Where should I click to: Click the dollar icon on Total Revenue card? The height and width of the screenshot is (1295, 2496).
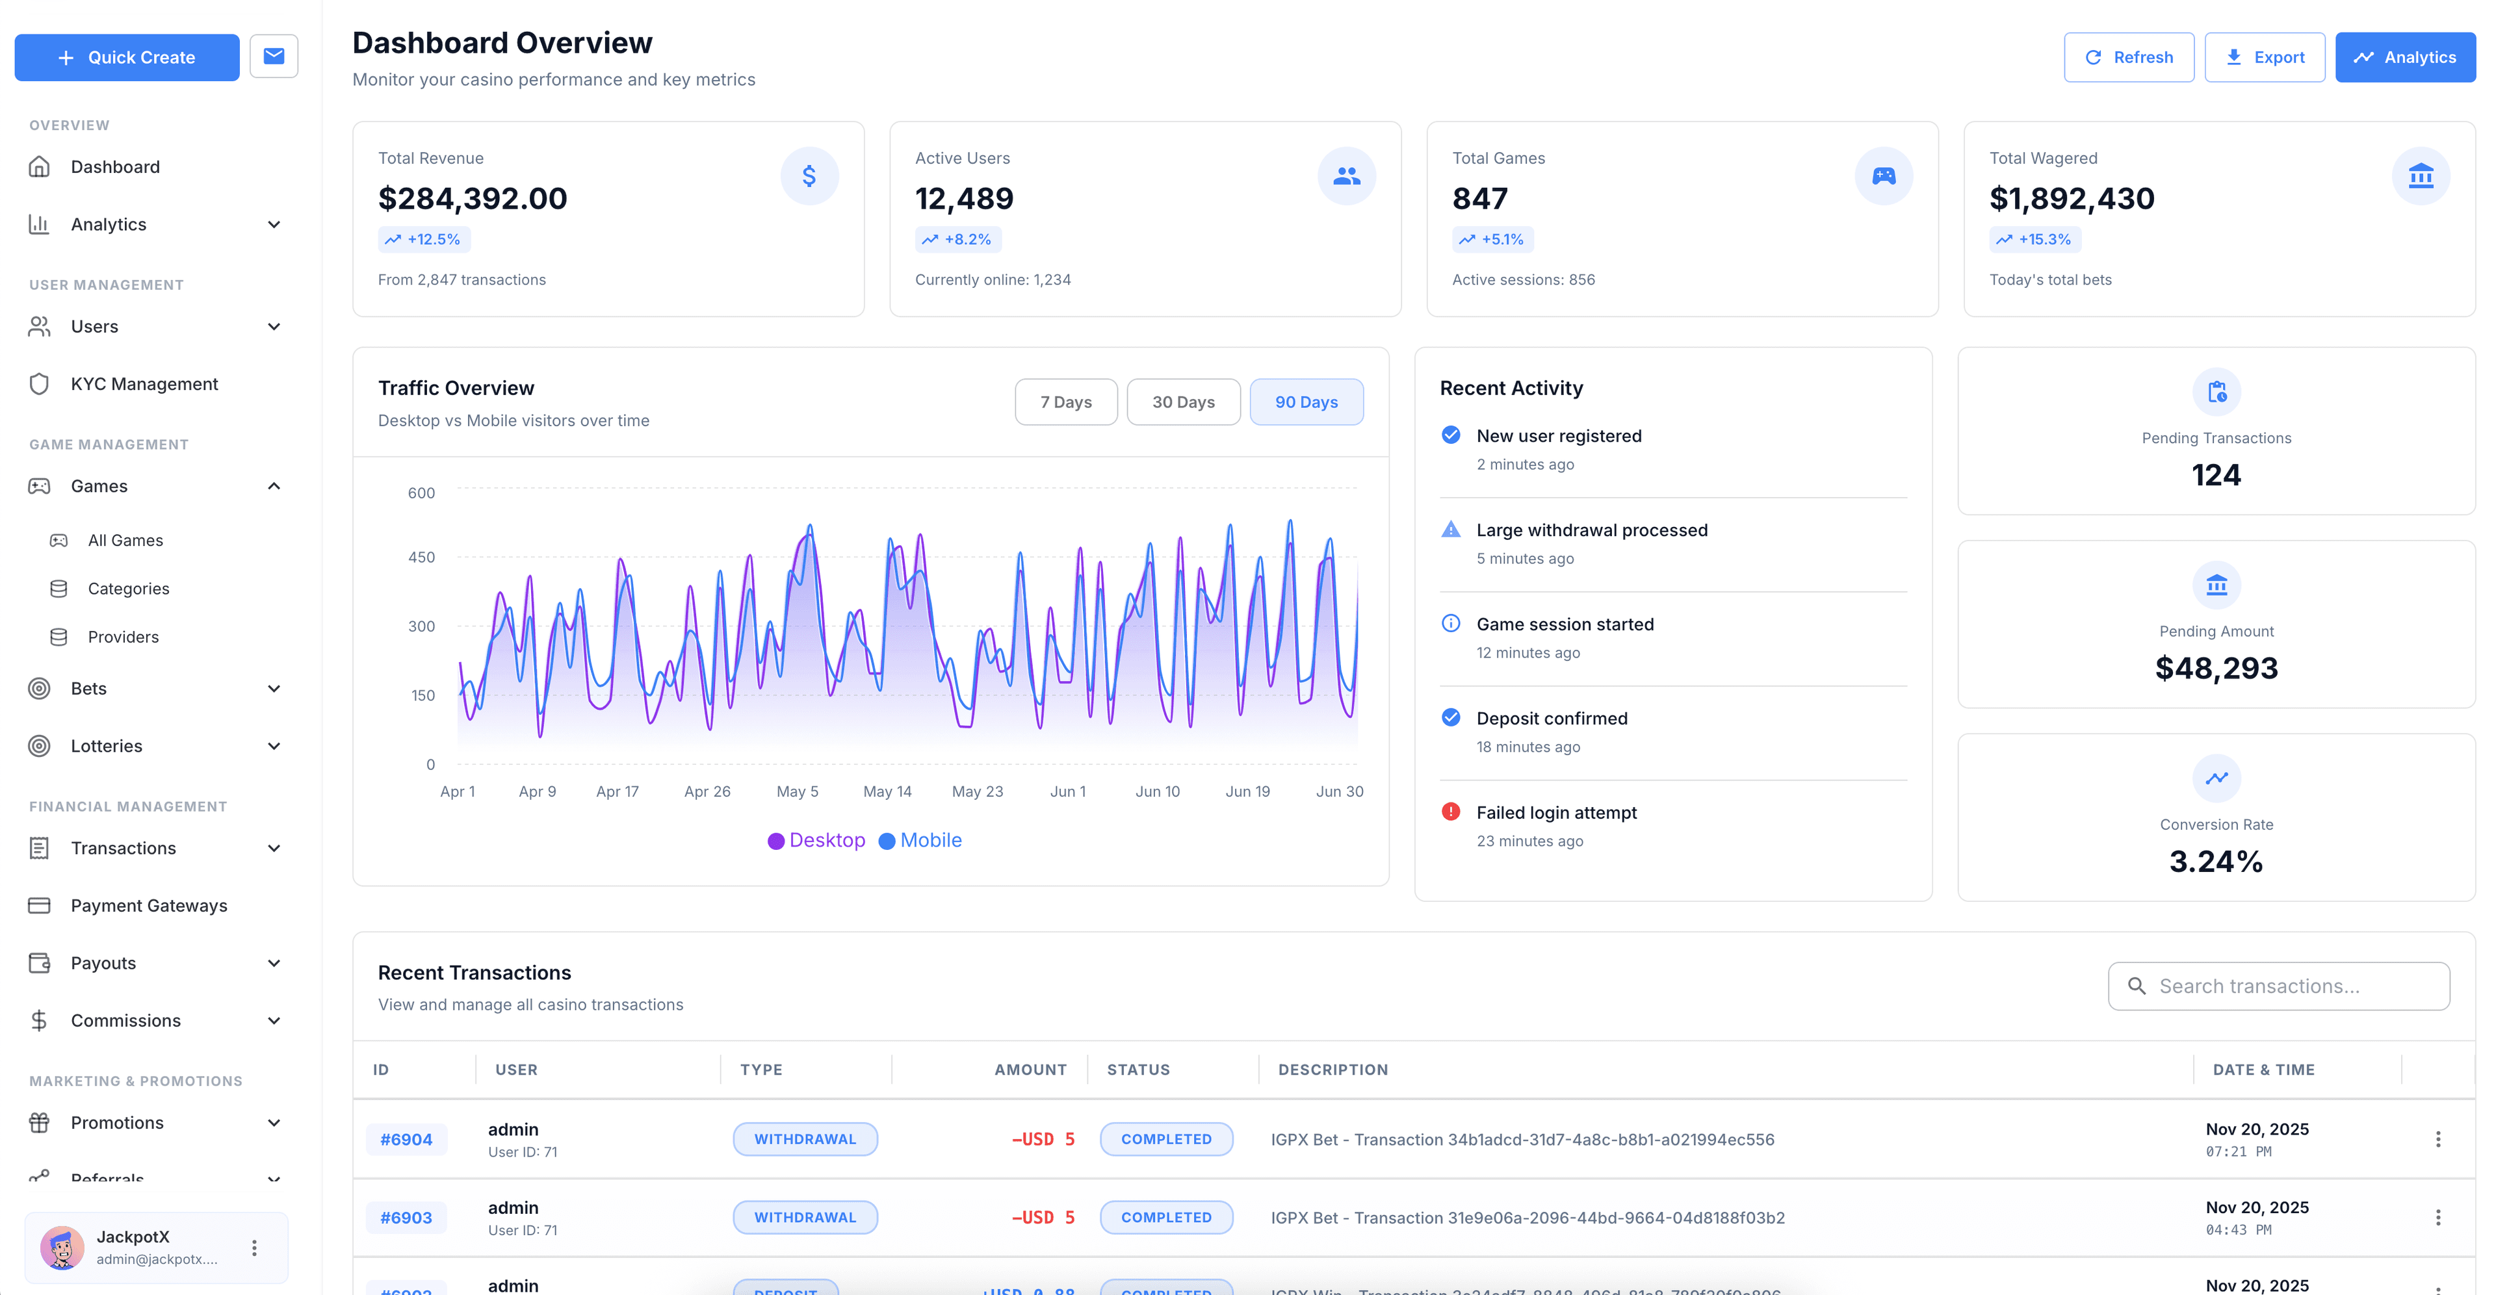click(810, 175)
